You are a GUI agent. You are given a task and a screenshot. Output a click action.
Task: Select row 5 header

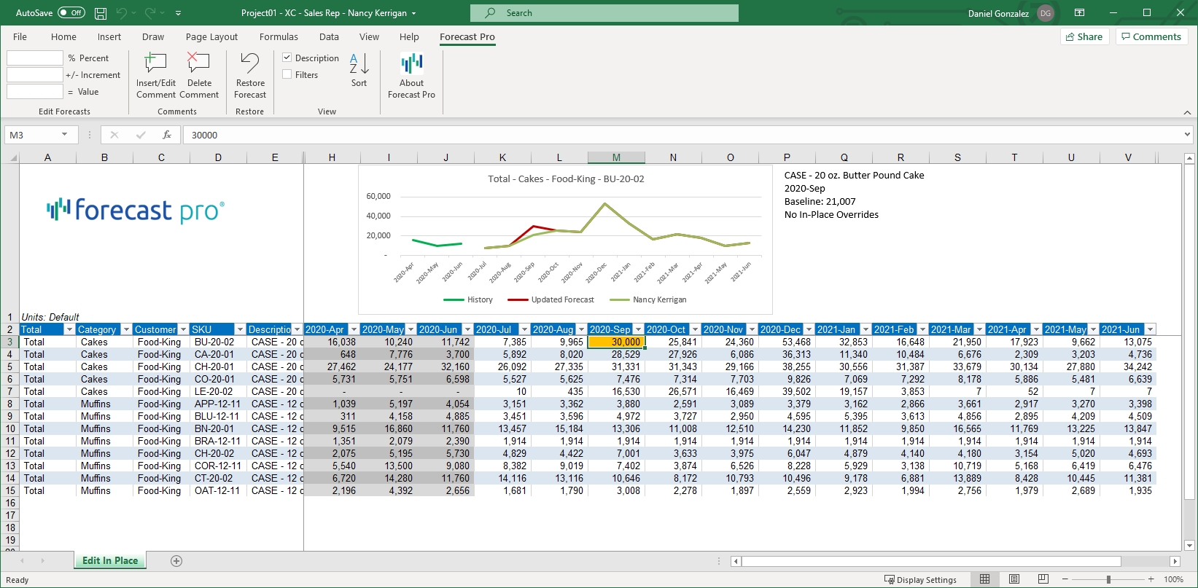click(10, 366)
